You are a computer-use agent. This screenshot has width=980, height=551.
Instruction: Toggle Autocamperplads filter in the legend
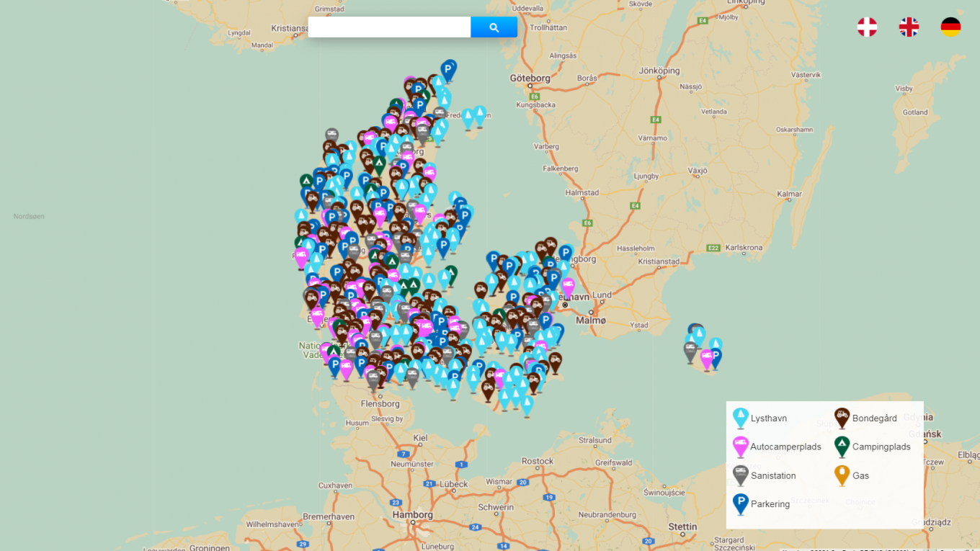click(x=785, y=447)
